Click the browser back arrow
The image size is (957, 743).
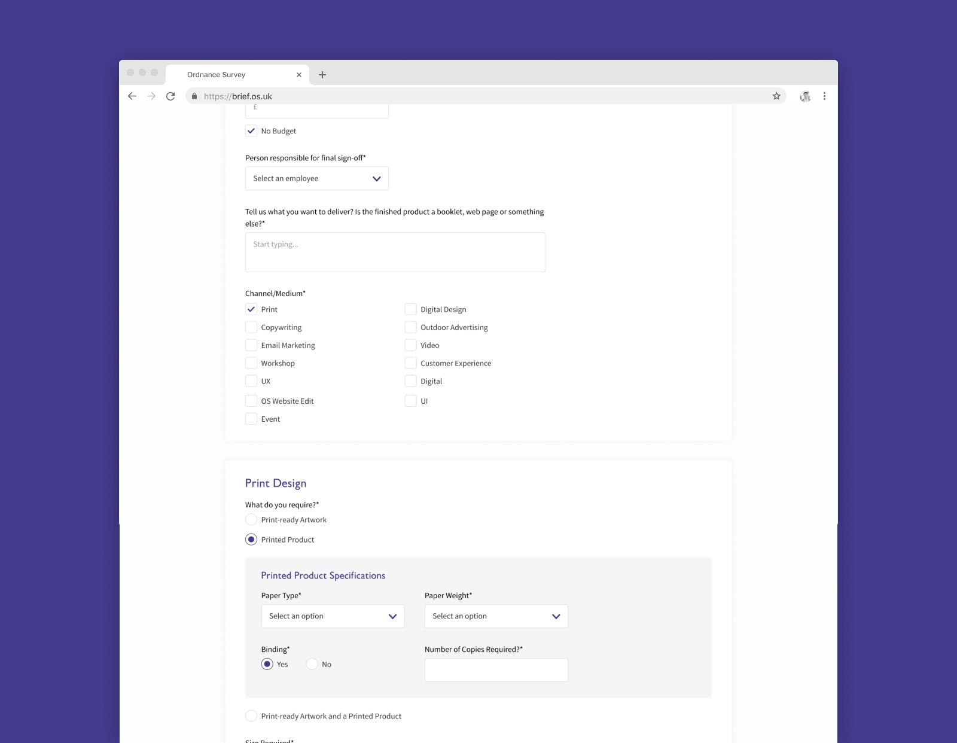(132, 96)
